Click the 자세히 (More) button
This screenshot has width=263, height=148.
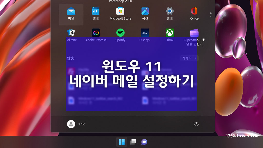click(189, 58)
